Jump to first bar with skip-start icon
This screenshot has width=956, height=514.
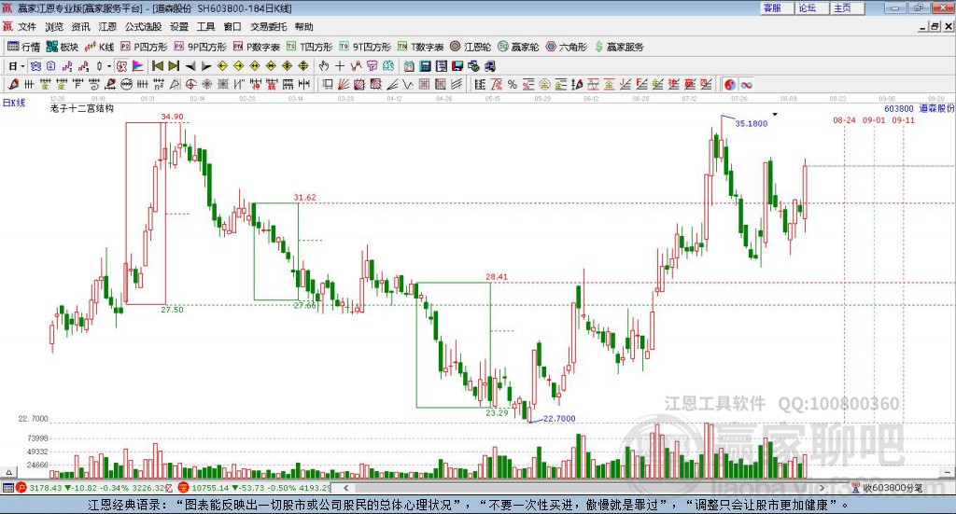click(x=157, y=66)
